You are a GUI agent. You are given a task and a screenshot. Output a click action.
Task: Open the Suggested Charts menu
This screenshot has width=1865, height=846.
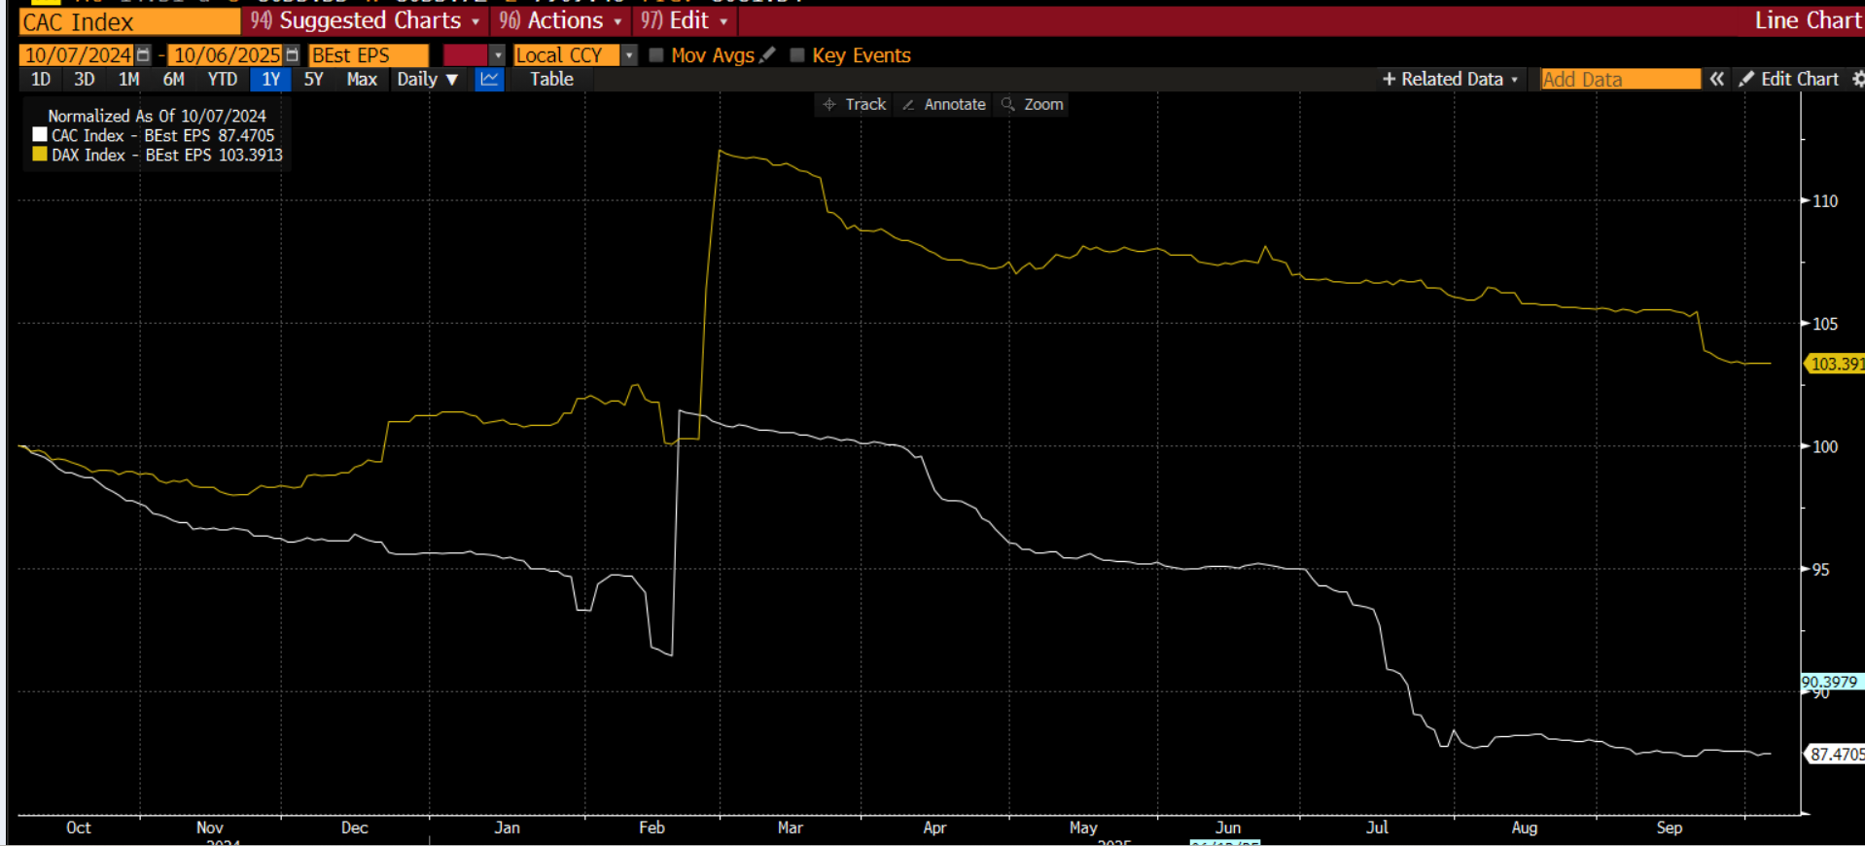coord(366,20)
